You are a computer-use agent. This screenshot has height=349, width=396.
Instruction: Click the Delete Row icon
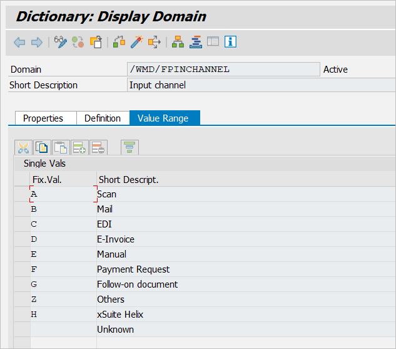[x=98, y=148]
